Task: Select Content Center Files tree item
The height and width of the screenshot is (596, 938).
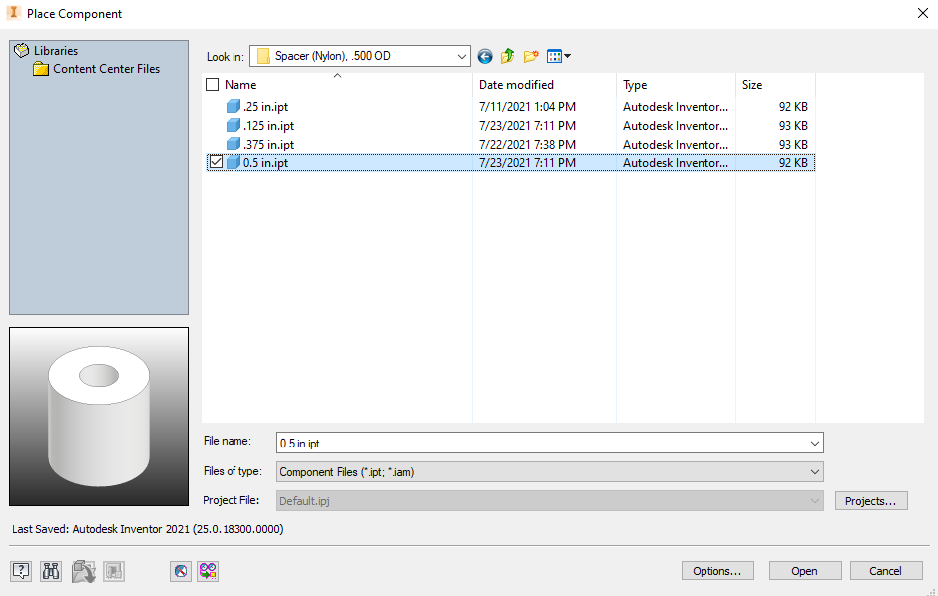Action: tap(107, 69)
